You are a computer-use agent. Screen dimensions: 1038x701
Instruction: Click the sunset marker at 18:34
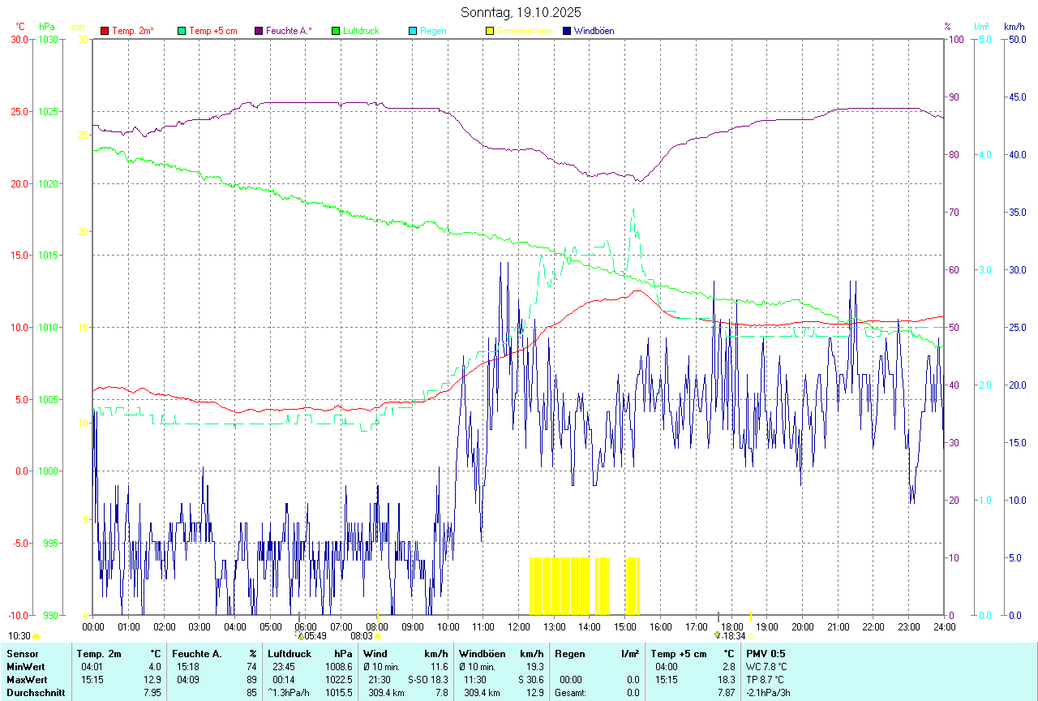718,636
